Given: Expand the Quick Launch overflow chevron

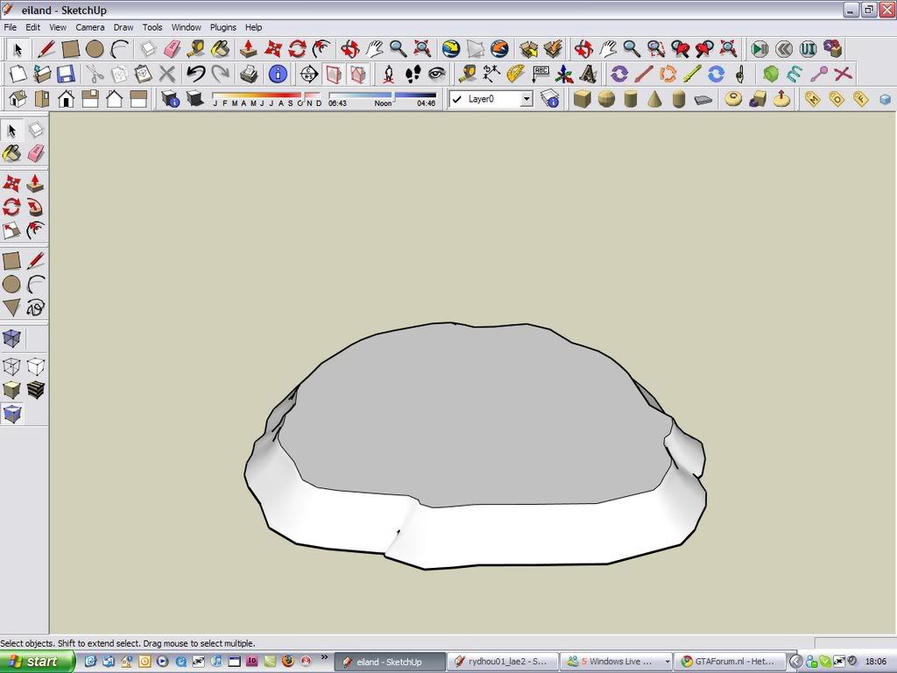Looking at the screenshot, I should click(x=324, y=658).
